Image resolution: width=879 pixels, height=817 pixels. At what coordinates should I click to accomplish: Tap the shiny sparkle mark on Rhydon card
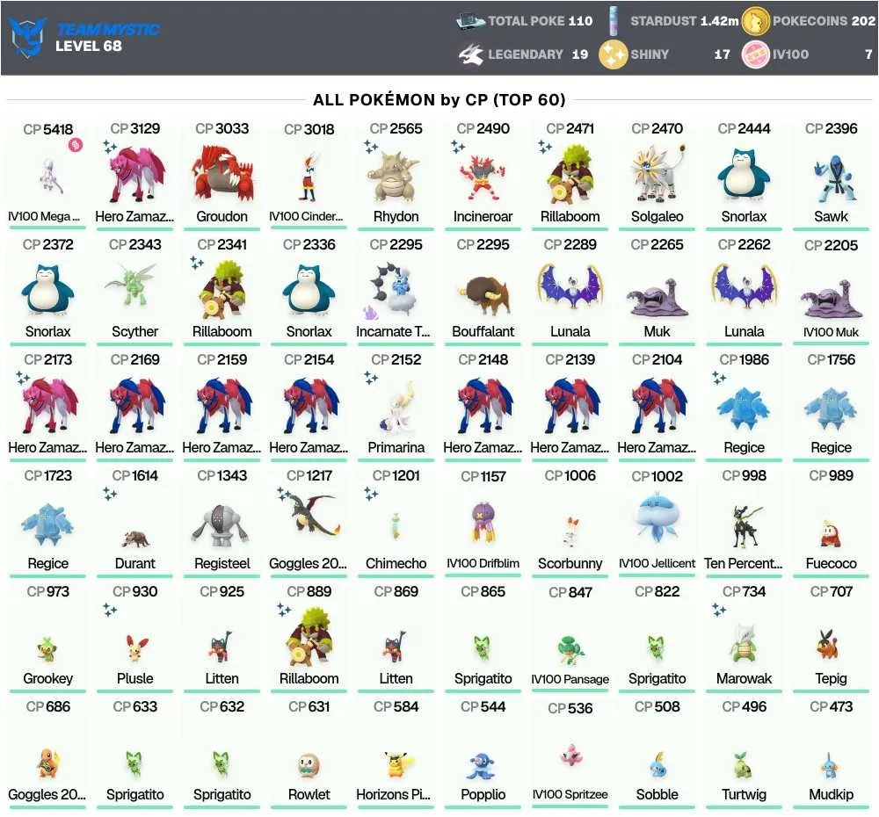(x=371, y=146)
